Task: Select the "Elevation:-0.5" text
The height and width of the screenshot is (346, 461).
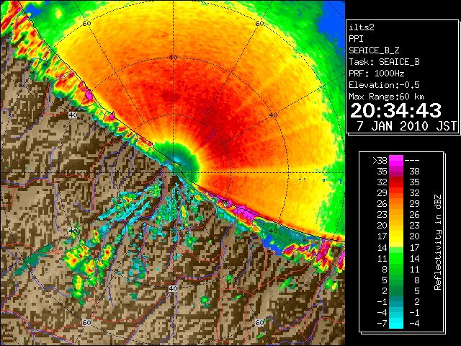Action: pyautogui.click(x=384, y=85)
